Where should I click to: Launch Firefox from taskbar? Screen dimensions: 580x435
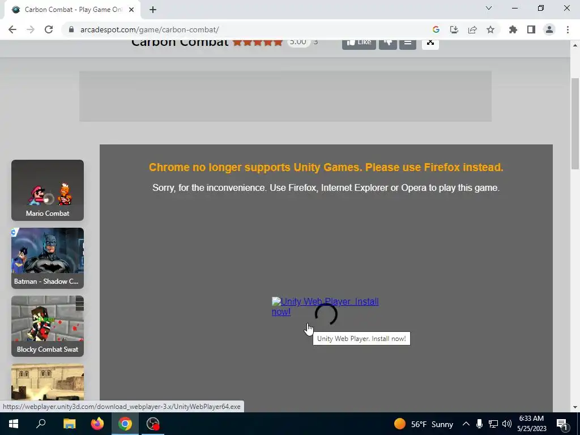[x=97, y=424]
